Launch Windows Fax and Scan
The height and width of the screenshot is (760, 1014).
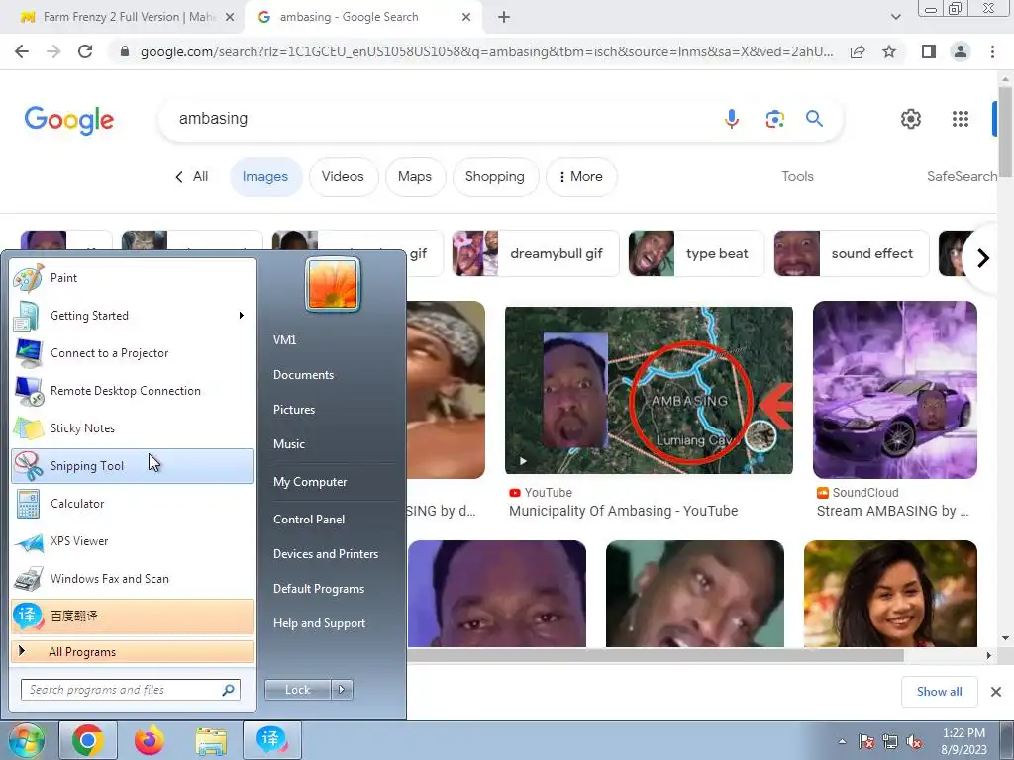(133, 578)
